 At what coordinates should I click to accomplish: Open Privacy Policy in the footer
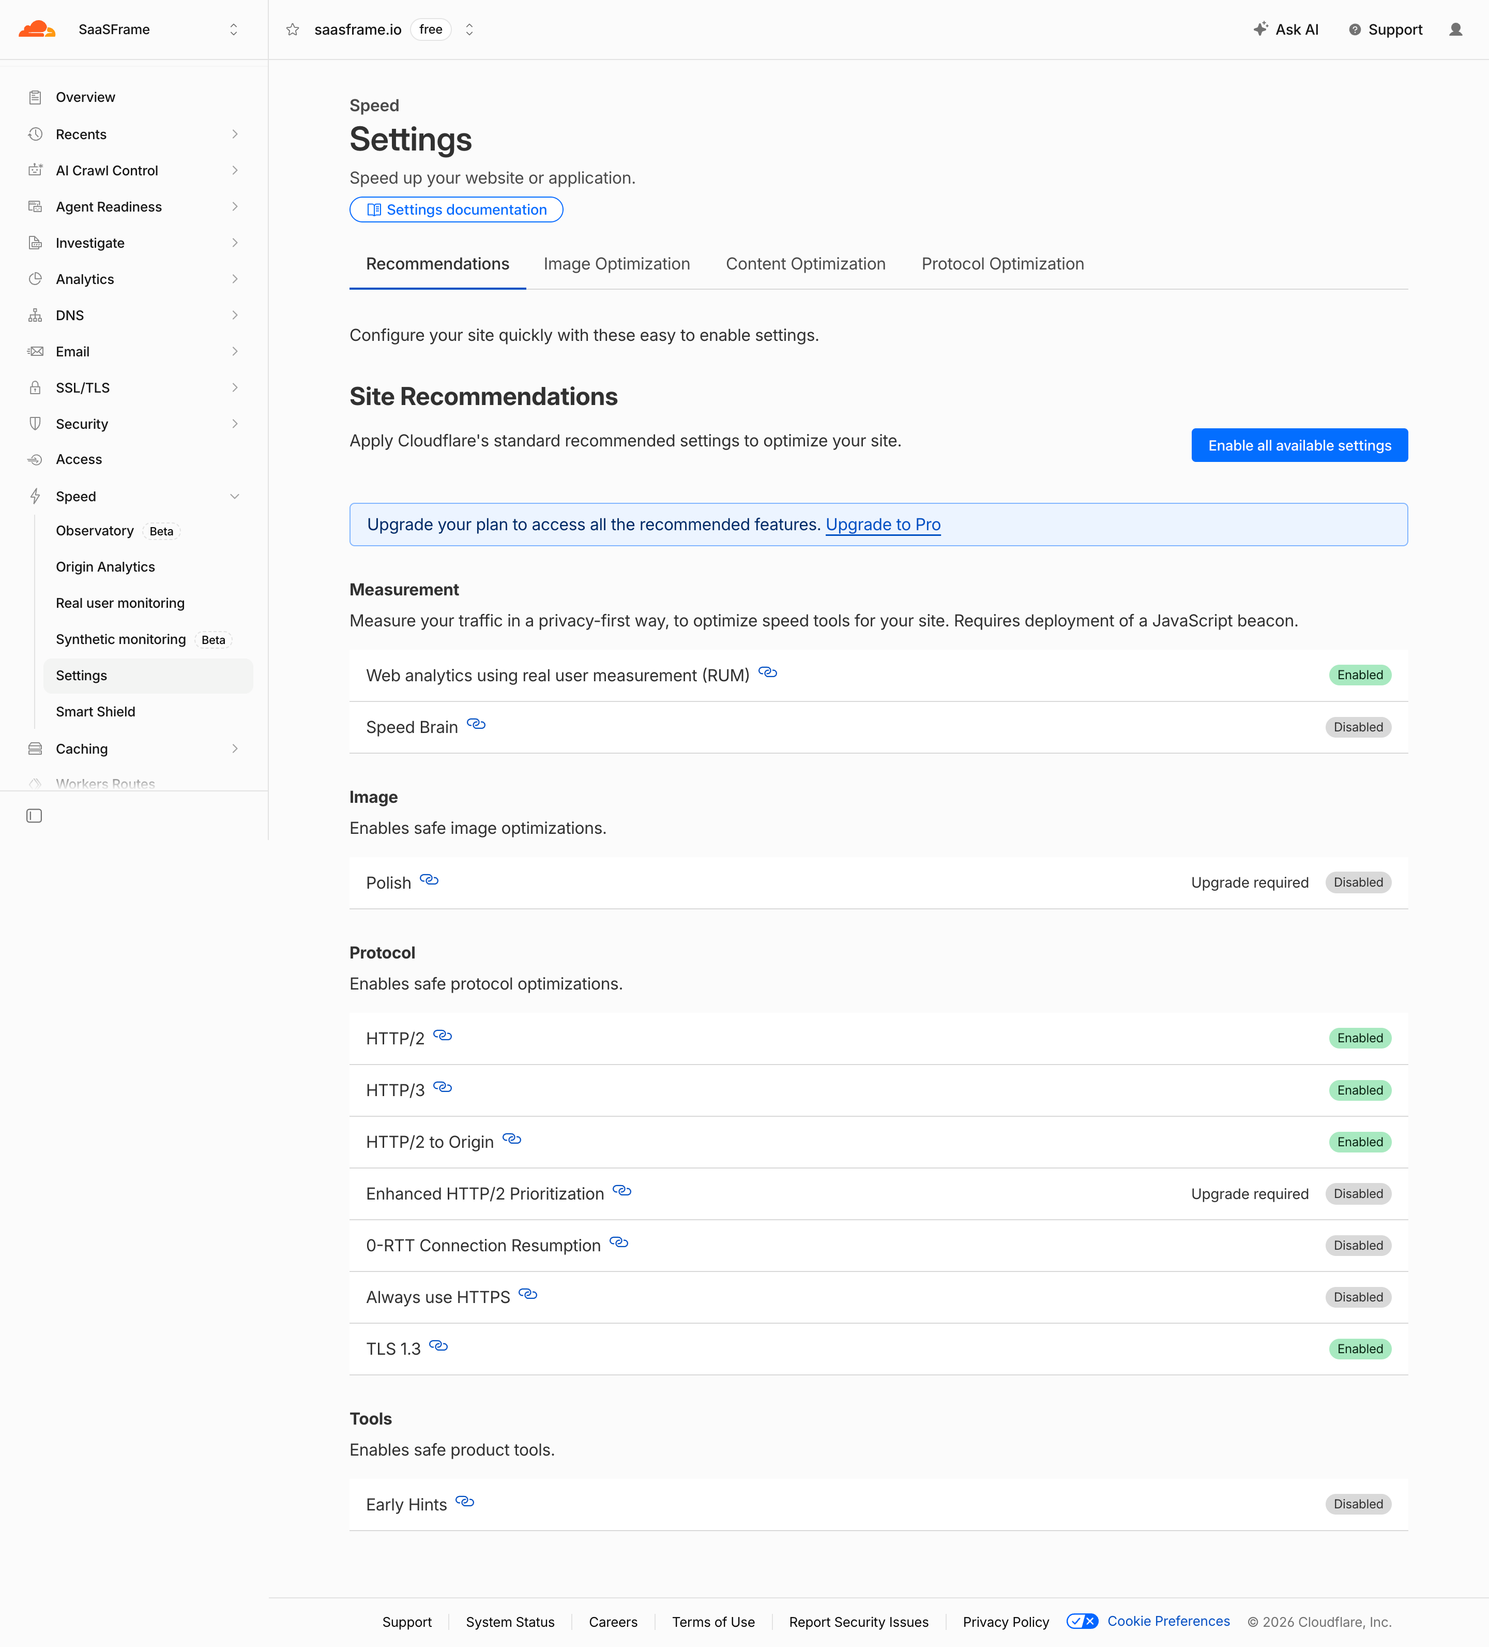1006,1622
